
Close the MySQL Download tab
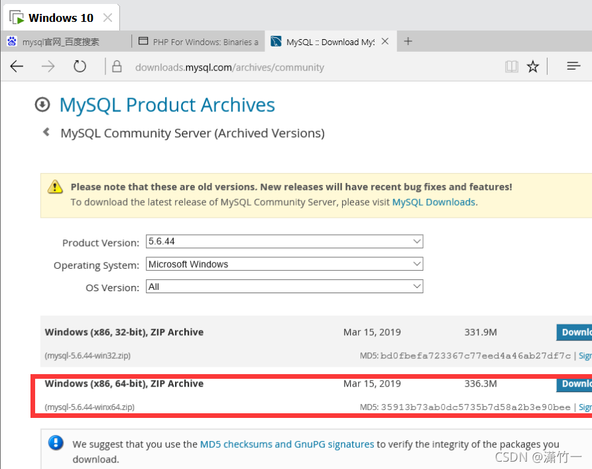coord(385,41)
